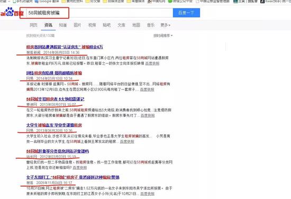
Task: Open the 中国知网 bookmark icon
Action: click(x=149, y=1)
